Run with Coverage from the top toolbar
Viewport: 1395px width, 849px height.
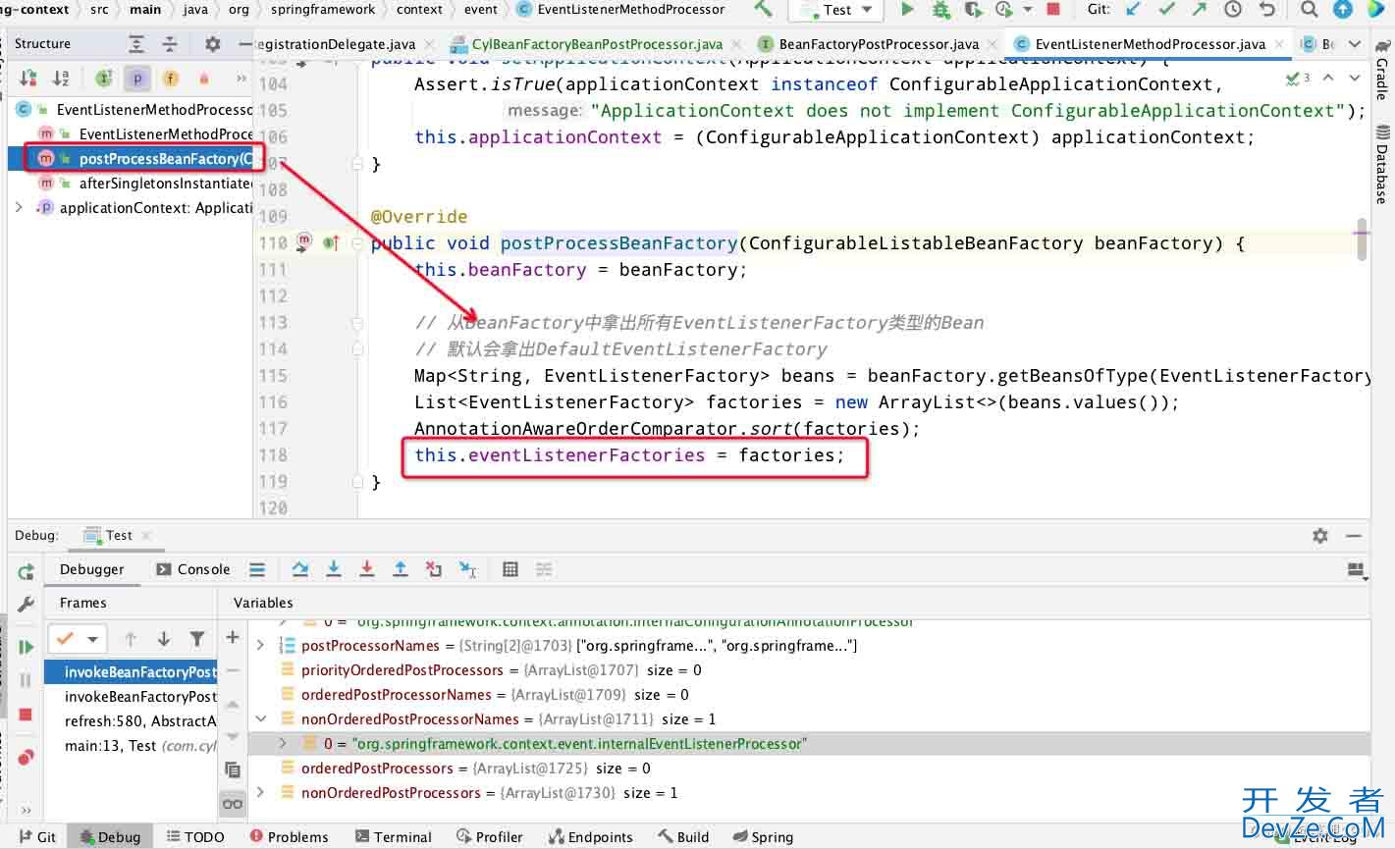[x=973, y=9]
